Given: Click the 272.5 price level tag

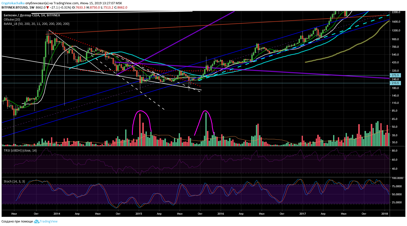Looking at the screenshot, I should [x=395, y=75].
